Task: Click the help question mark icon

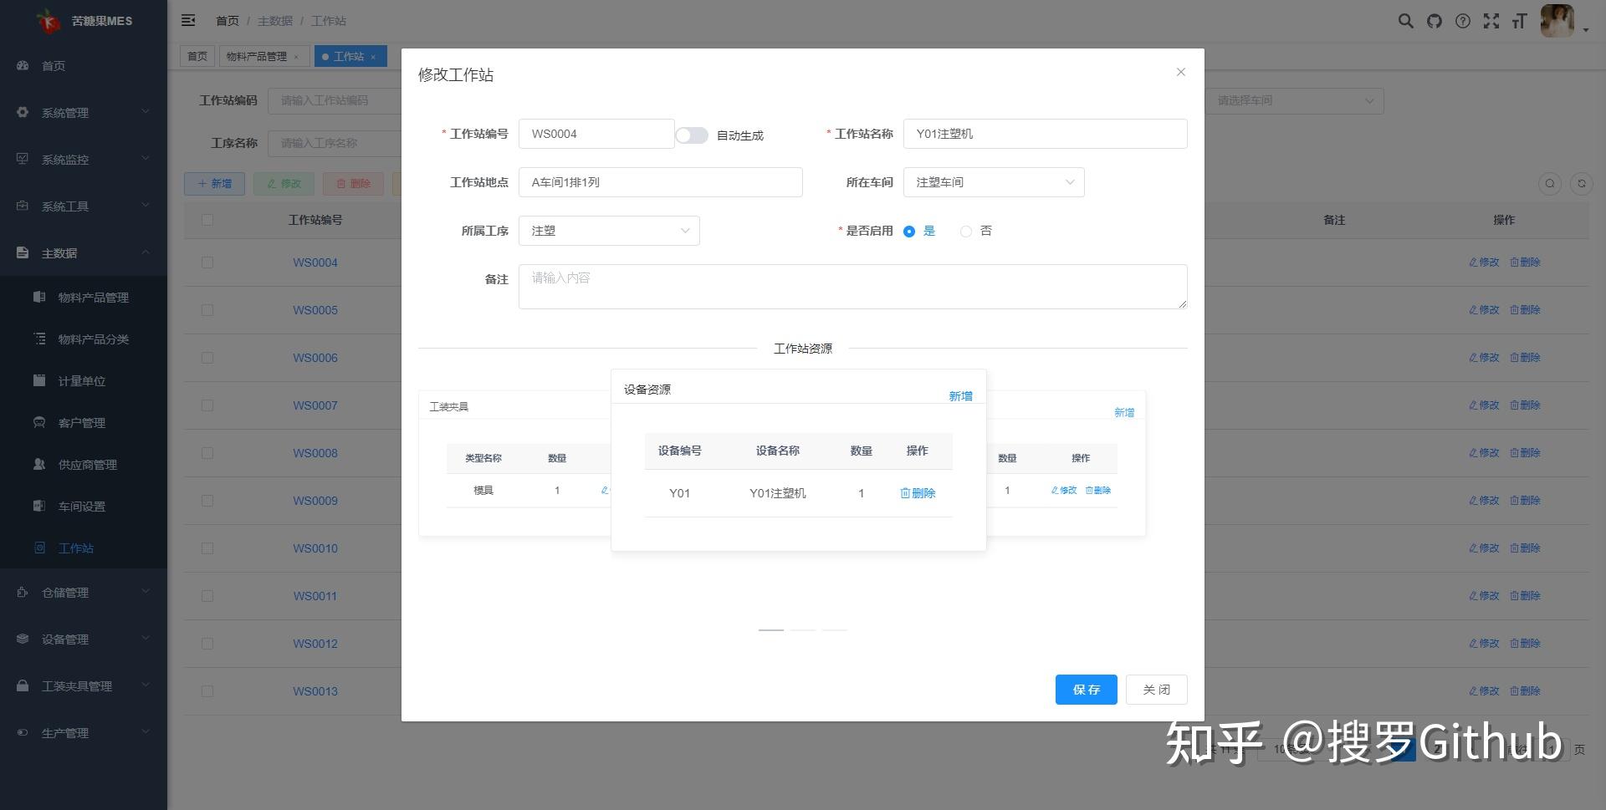Action: [1463, 21]
